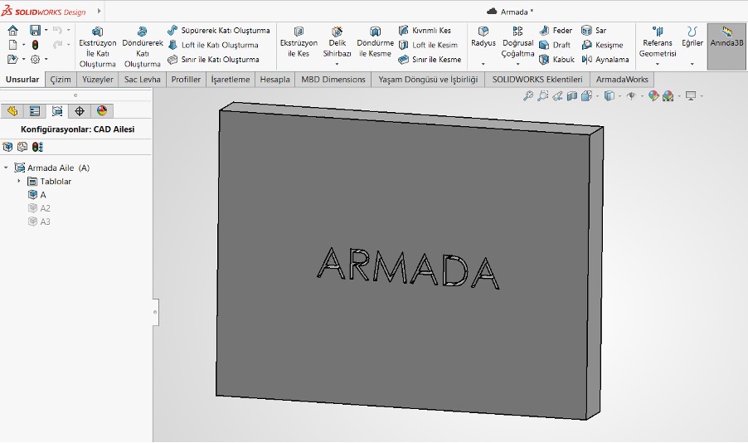The height and width of the screenshot is (443, 748).
Task: Click the Home icon in quick access toolbar
Action: (13, 31)
